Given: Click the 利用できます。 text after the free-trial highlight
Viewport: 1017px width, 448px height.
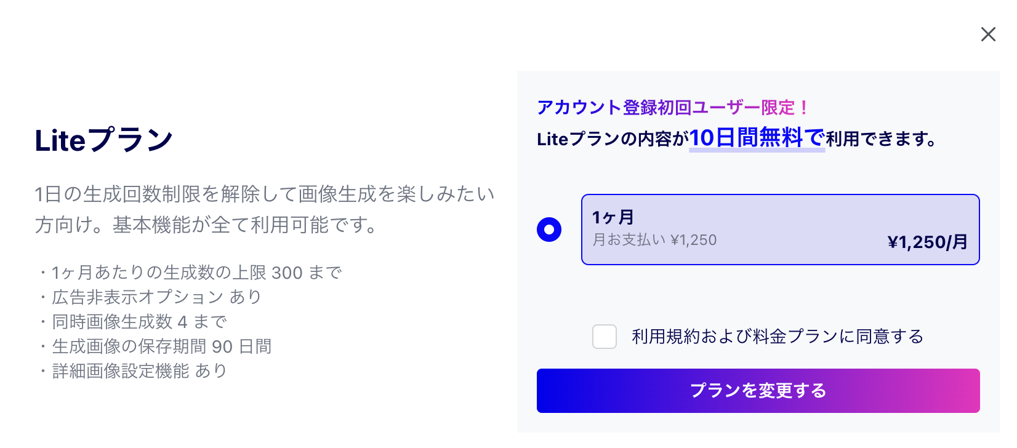Looking at the screenshot, I should pyautogui.click(x=881, y=140).
